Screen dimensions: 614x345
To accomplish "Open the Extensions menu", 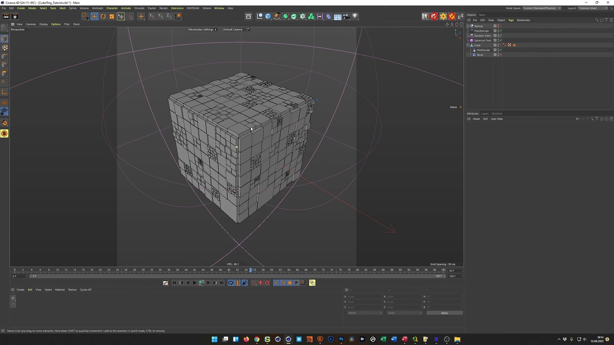I will tap(177, 8).
